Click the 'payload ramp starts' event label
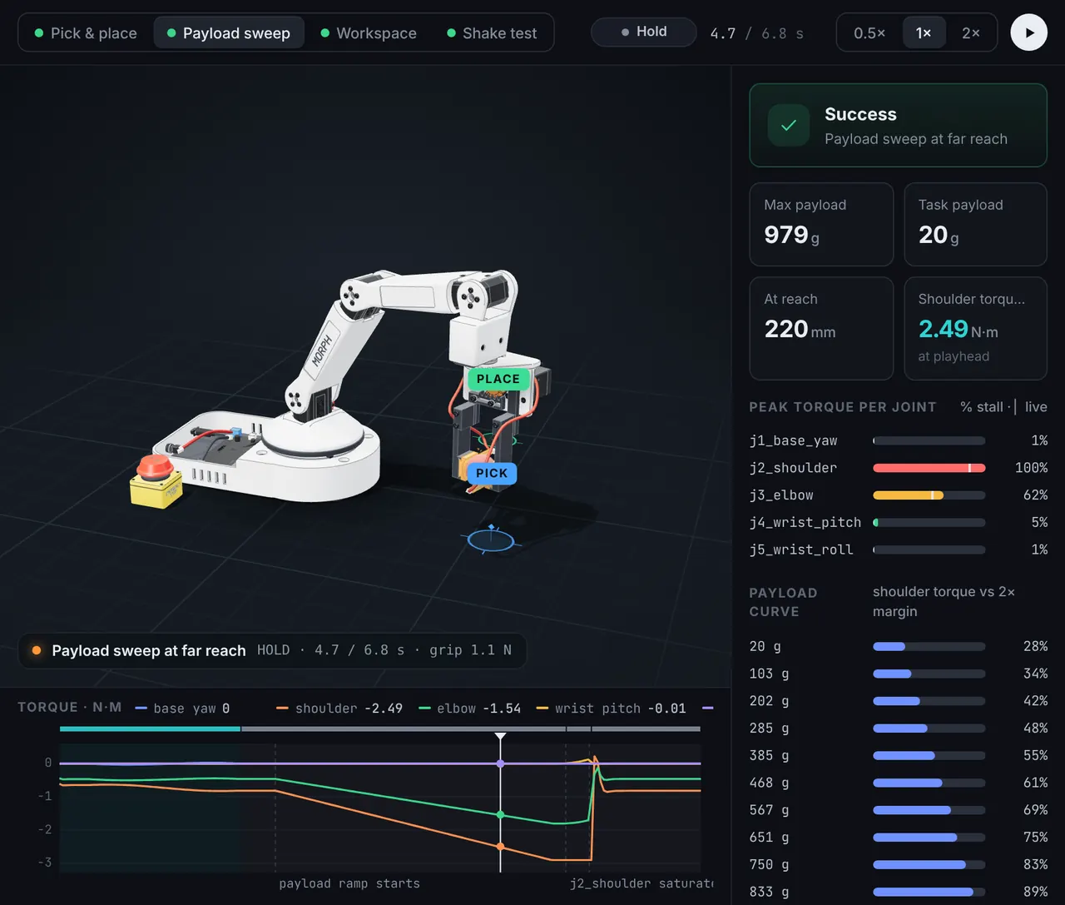The height and width of the screenshot is (905, 1065). point(349,883)
